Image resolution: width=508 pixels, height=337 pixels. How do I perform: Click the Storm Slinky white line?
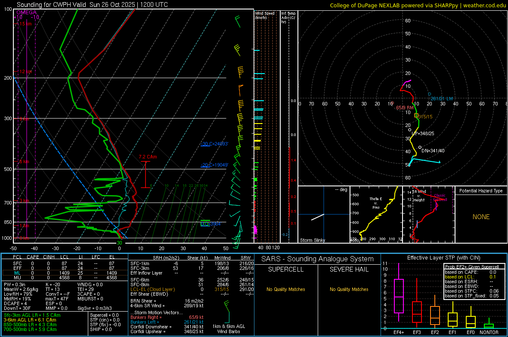[318, 217]
